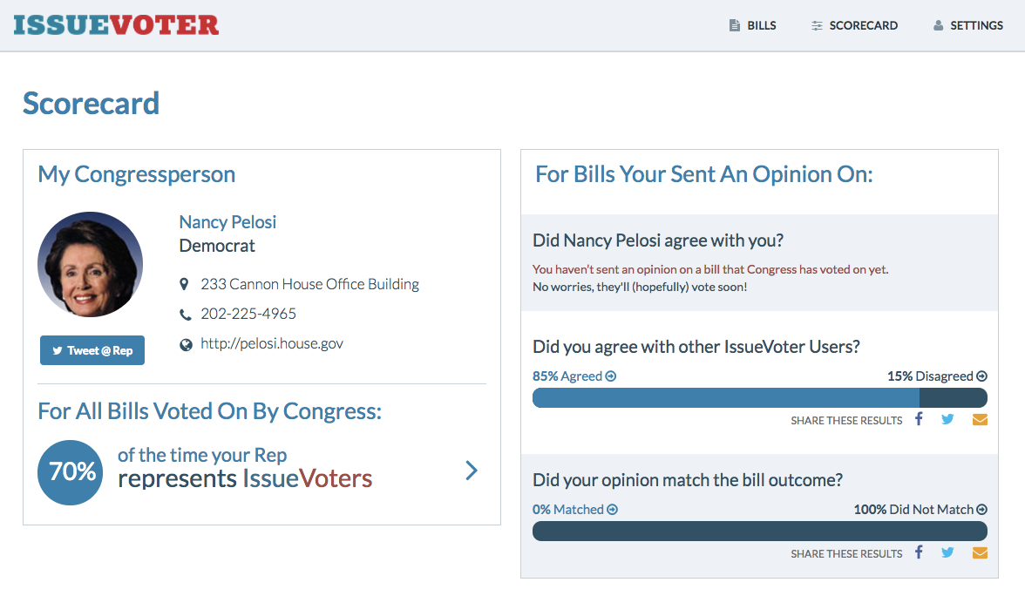Share bill outcome results on Twitter
Image resolution: width=1025 pixels, height=596 pixels.
click(947, 552)
